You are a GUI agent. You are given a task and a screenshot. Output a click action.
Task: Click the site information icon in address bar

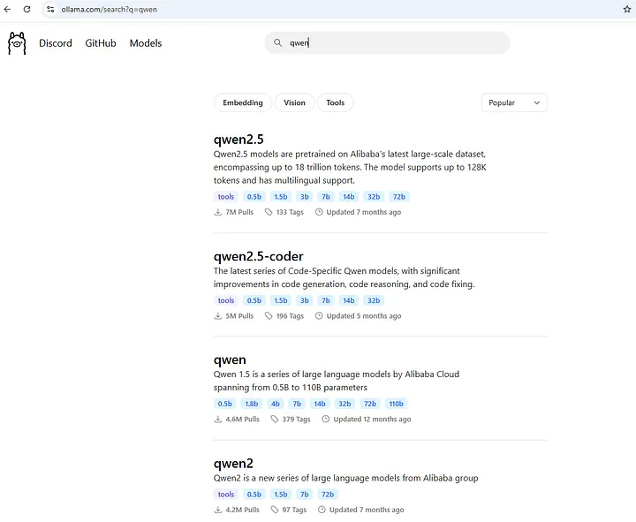(x=50, y=8)
